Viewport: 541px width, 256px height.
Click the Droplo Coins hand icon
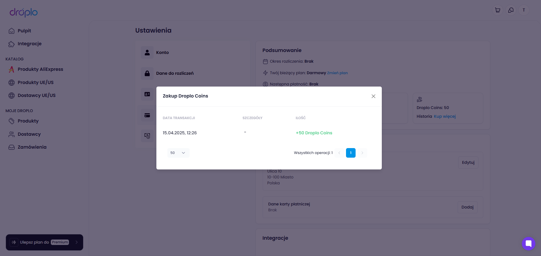tap(420, 99)
